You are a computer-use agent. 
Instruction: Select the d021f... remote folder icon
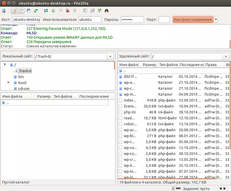click(121, 77)
